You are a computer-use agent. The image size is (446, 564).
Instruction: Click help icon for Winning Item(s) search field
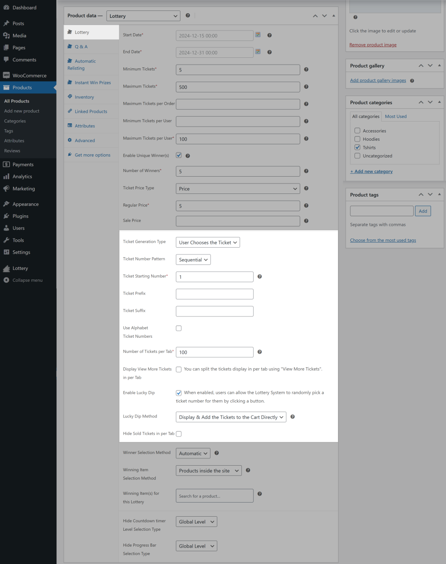pyautogui.click(x=260, y=493)
